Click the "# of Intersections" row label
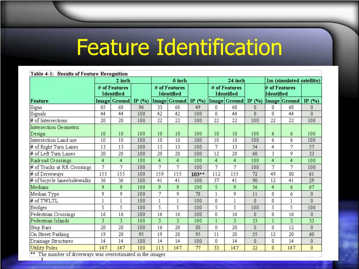359x269 pixels. click(x=49, y=120)
